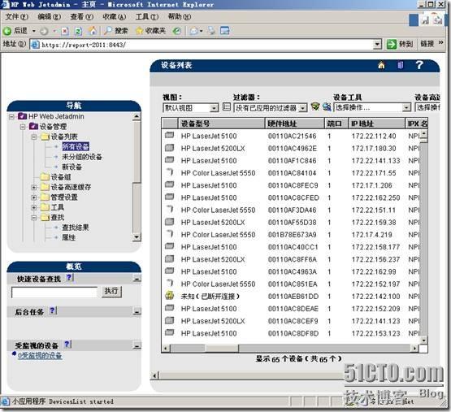Click the view customize icon beside view dropdown
The width and height of the screenshot is (451, 412).
pos(227,107)
